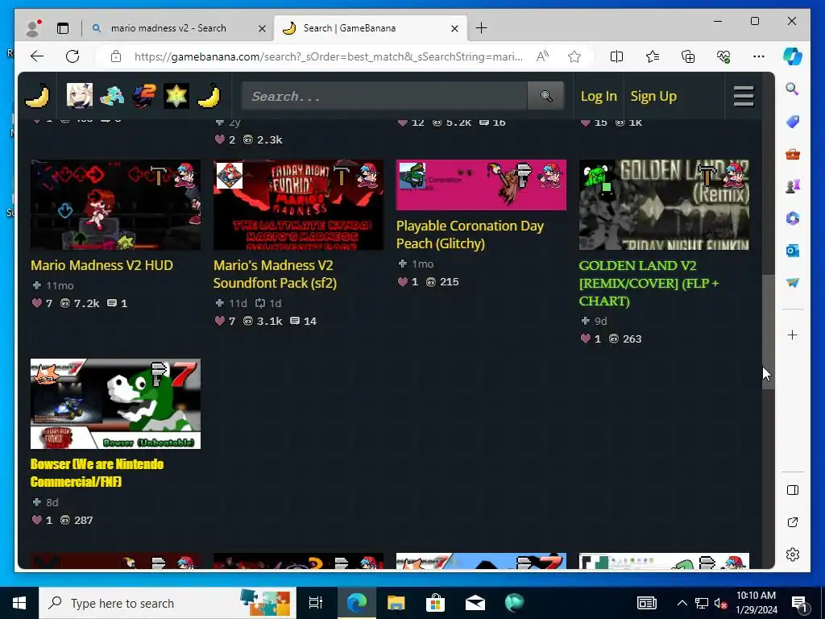Click the Mario Madness V2 HUD thumbnail
This screenshot has width=825, height=619.
click(x=116, y=205)
